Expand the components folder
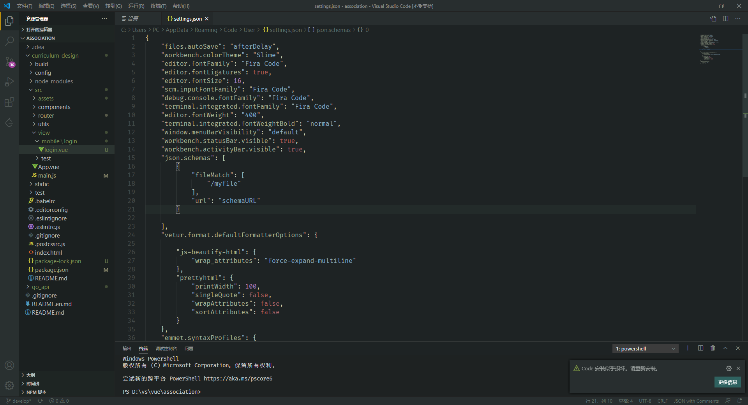 [67, 107]
